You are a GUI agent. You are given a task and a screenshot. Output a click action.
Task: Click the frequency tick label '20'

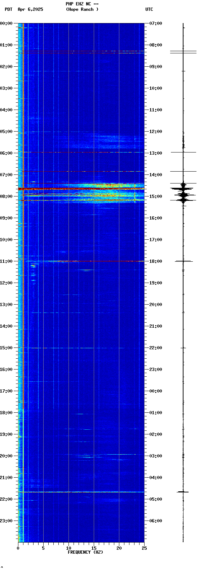coord(119,548)
